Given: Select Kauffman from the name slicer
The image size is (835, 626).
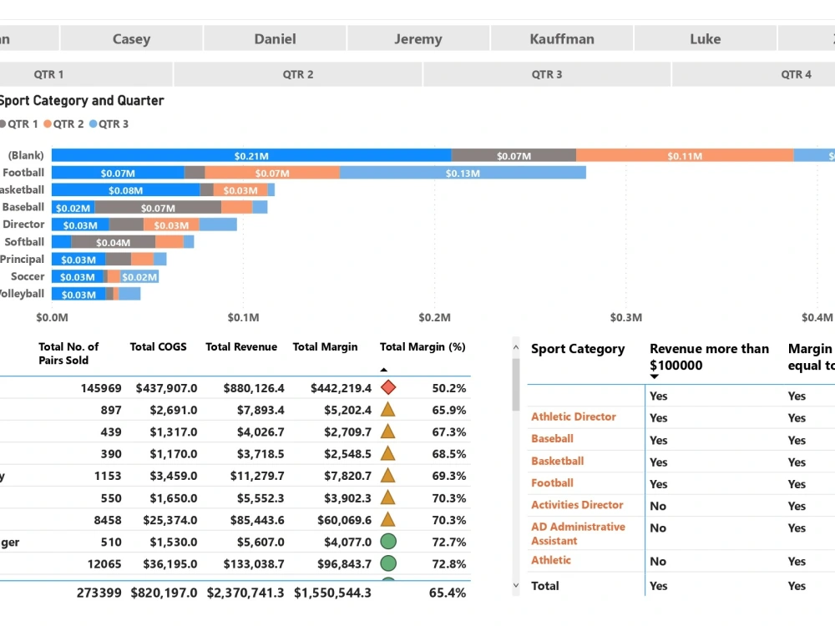Looking at the screenshot, I should [x=562, y=38].
